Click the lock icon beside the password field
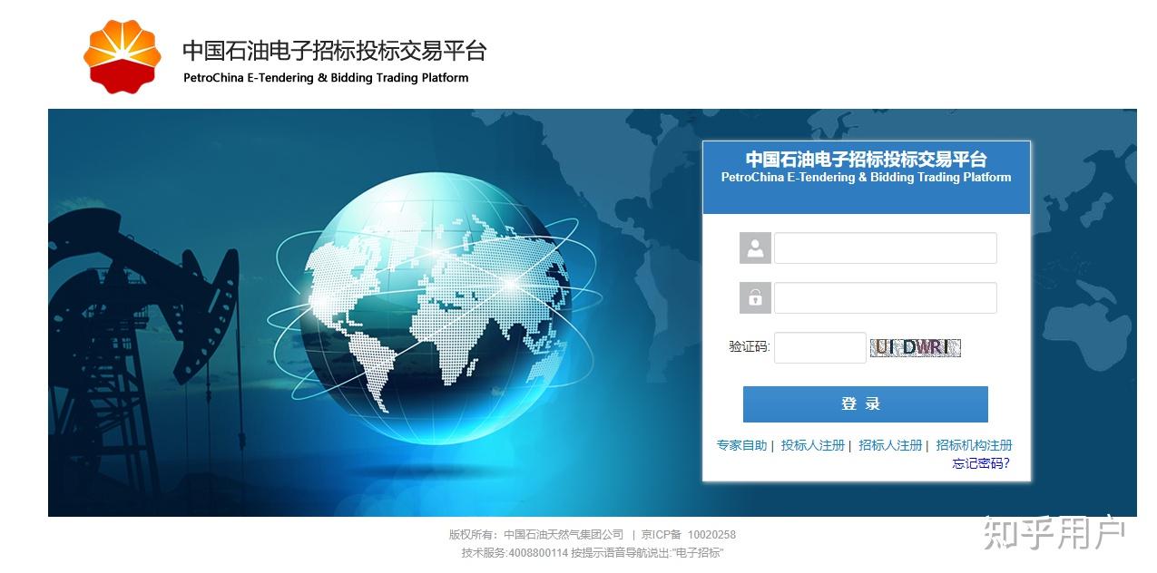 coord(755,298)
